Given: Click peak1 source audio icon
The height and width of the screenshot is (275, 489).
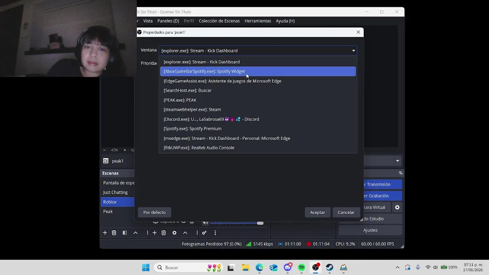Looking at the screenshot, I should click(x=106, y=161).
